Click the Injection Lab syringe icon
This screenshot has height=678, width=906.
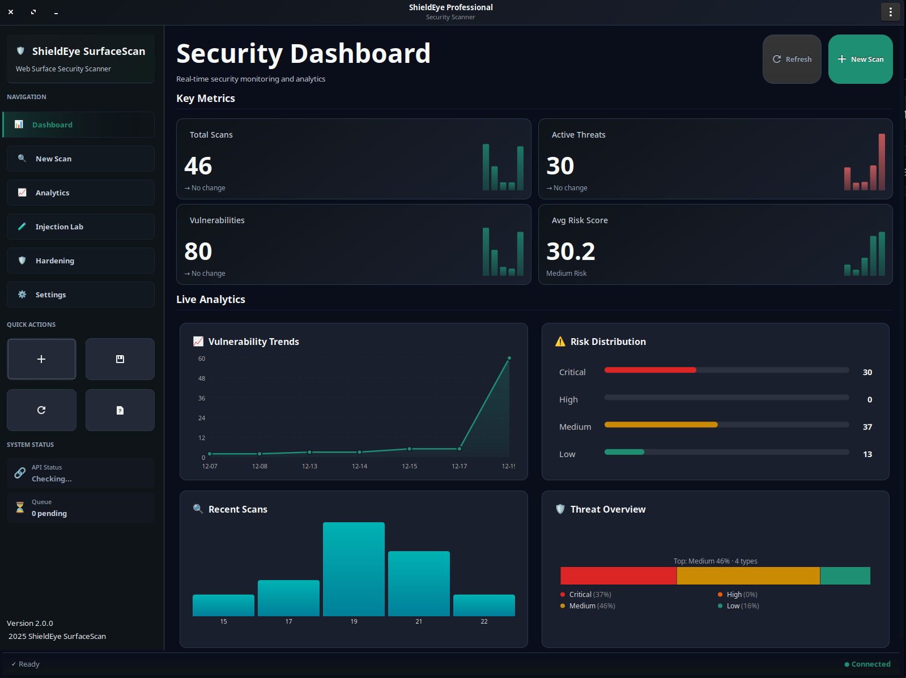(x=22, y=227)
